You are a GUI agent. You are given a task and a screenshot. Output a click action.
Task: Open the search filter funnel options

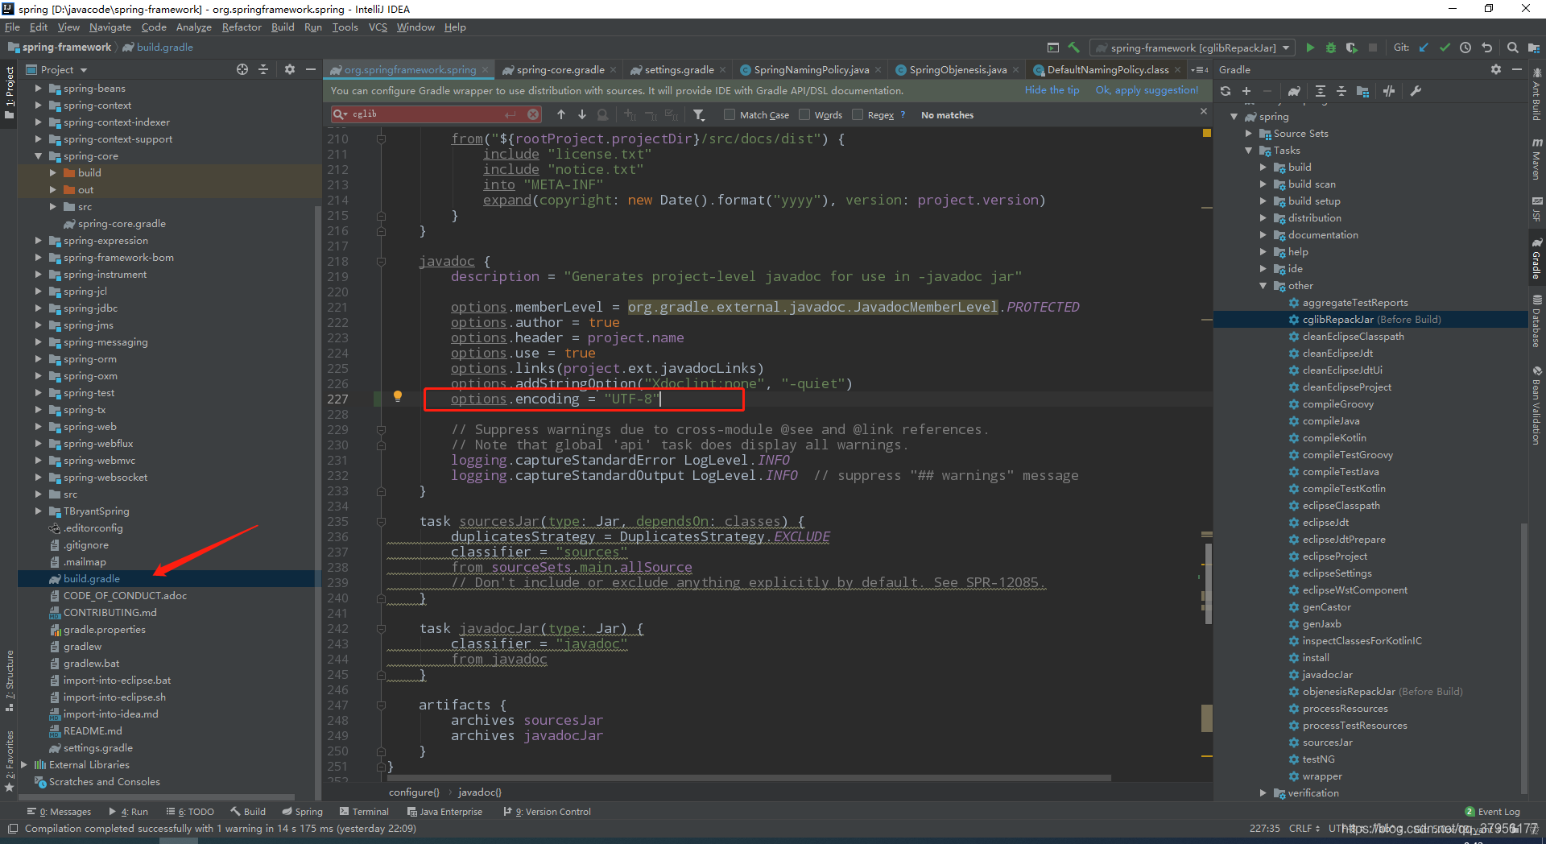(699, 114)
